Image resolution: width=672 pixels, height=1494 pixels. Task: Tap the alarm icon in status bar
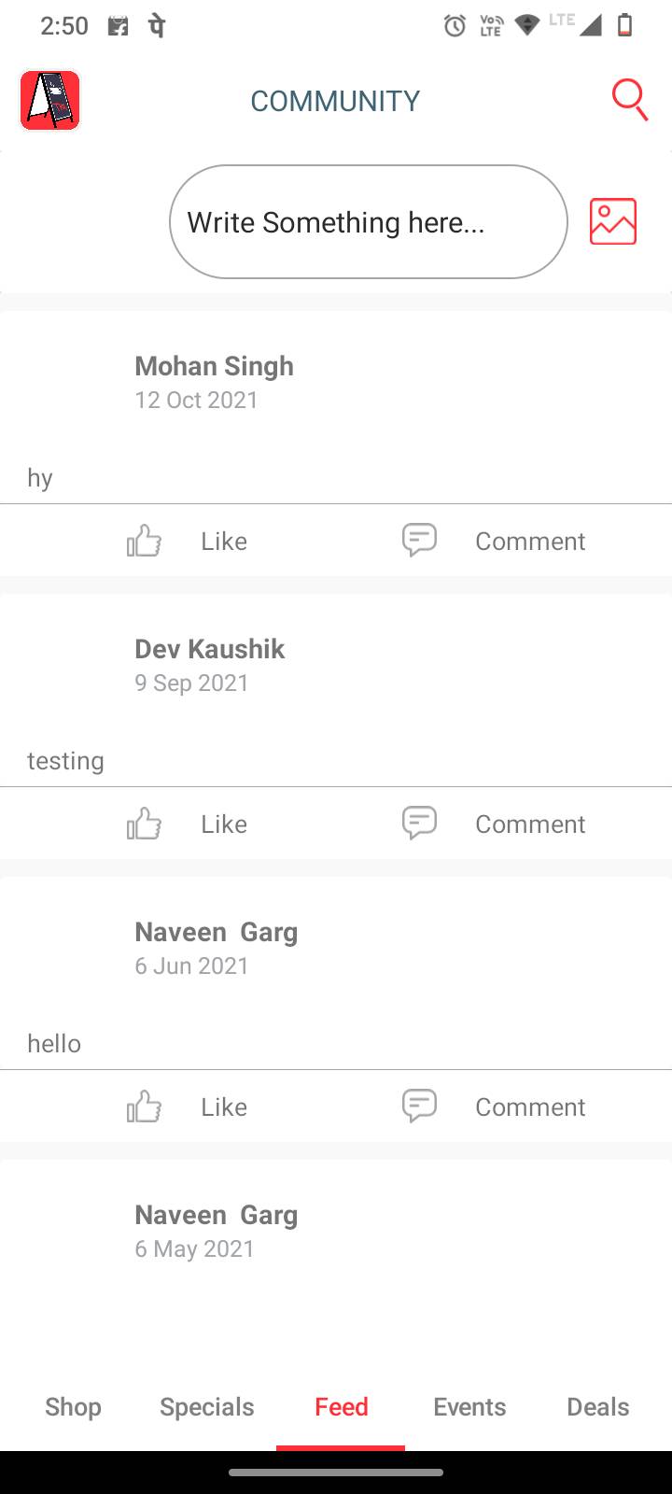[x=455, y=26]
